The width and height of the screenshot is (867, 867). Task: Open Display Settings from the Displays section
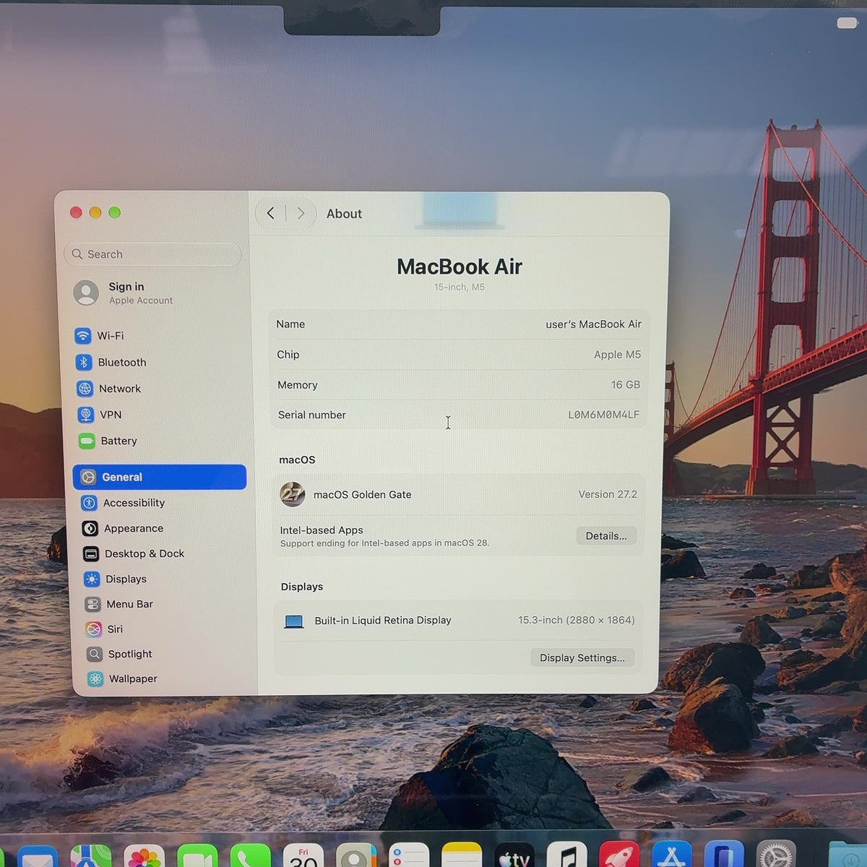pos(582,657)
